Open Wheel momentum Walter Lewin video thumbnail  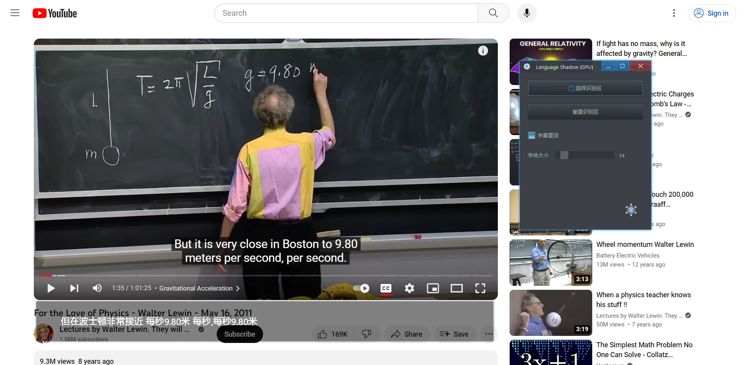551,263
